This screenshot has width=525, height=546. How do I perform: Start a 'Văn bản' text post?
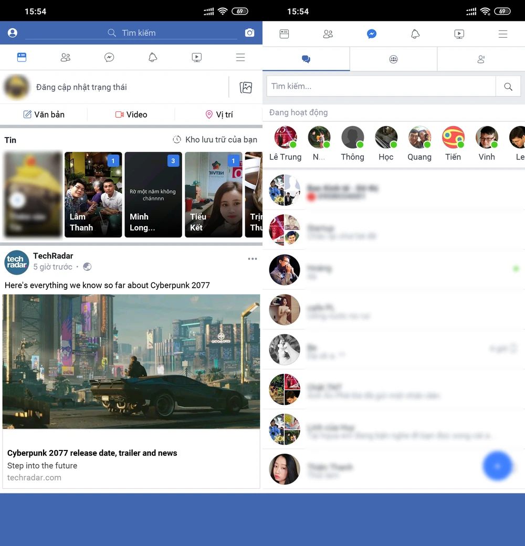click(x=44, y=114)
